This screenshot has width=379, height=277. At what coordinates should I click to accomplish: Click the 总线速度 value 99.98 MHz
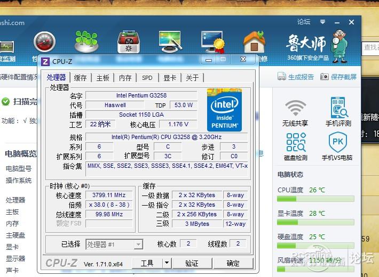(109, 214)
